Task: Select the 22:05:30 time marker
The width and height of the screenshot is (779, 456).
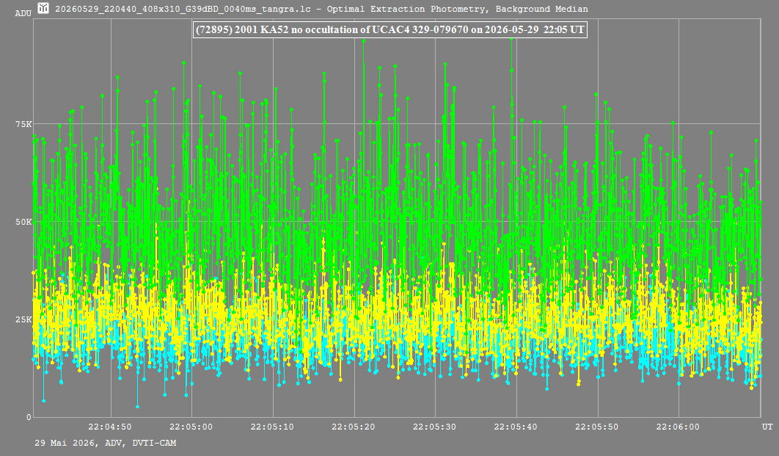Action: 434,427
